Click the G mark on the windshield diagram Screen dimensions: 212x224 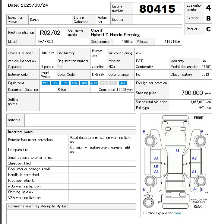(177, 150)
